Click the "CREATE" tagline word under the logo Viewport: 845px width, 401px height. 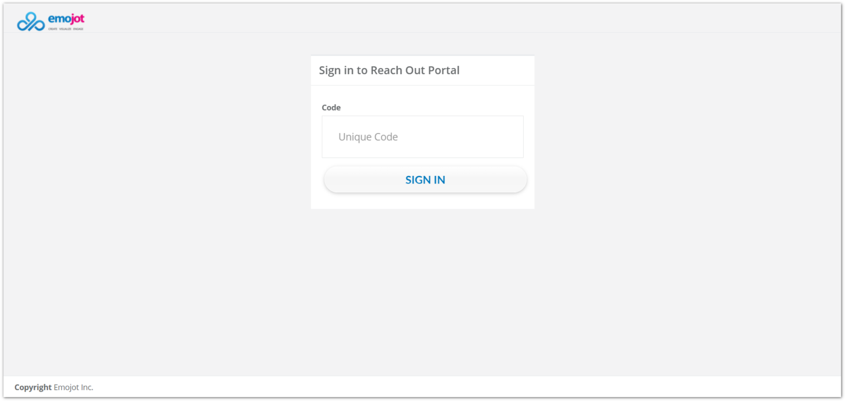click(52, 29)
